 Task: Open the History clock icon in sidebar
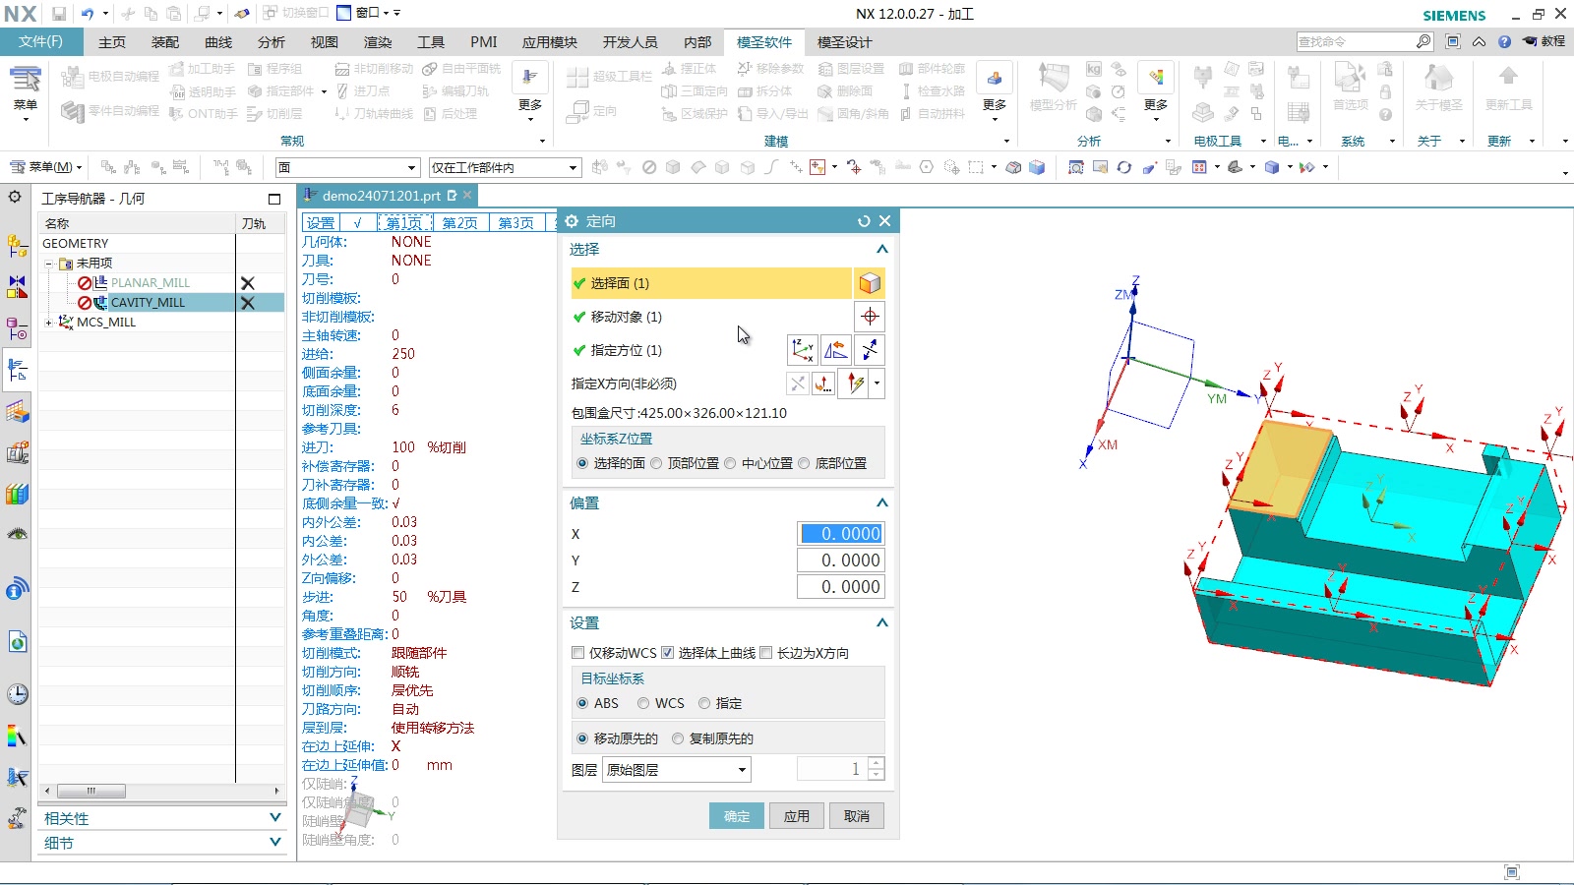tap(17, 694)
